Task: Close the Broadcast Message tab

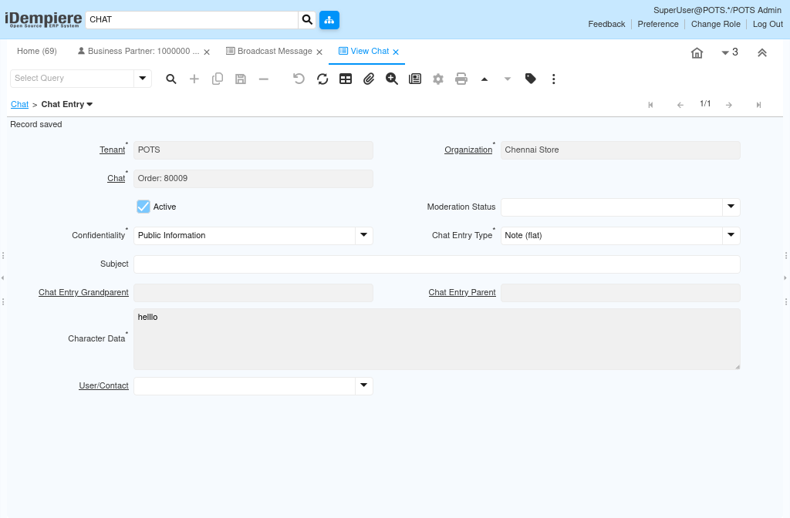Action: tap(319, 52)
